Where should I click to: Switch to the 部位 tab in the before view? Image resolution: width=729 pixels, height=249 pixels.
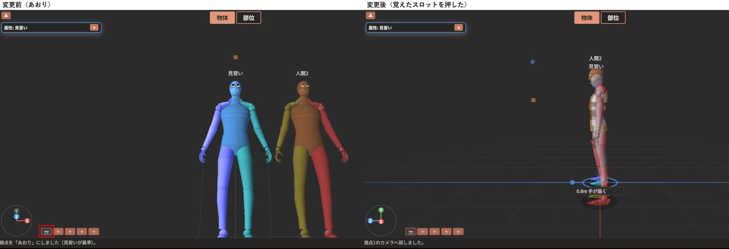[249, 18]
